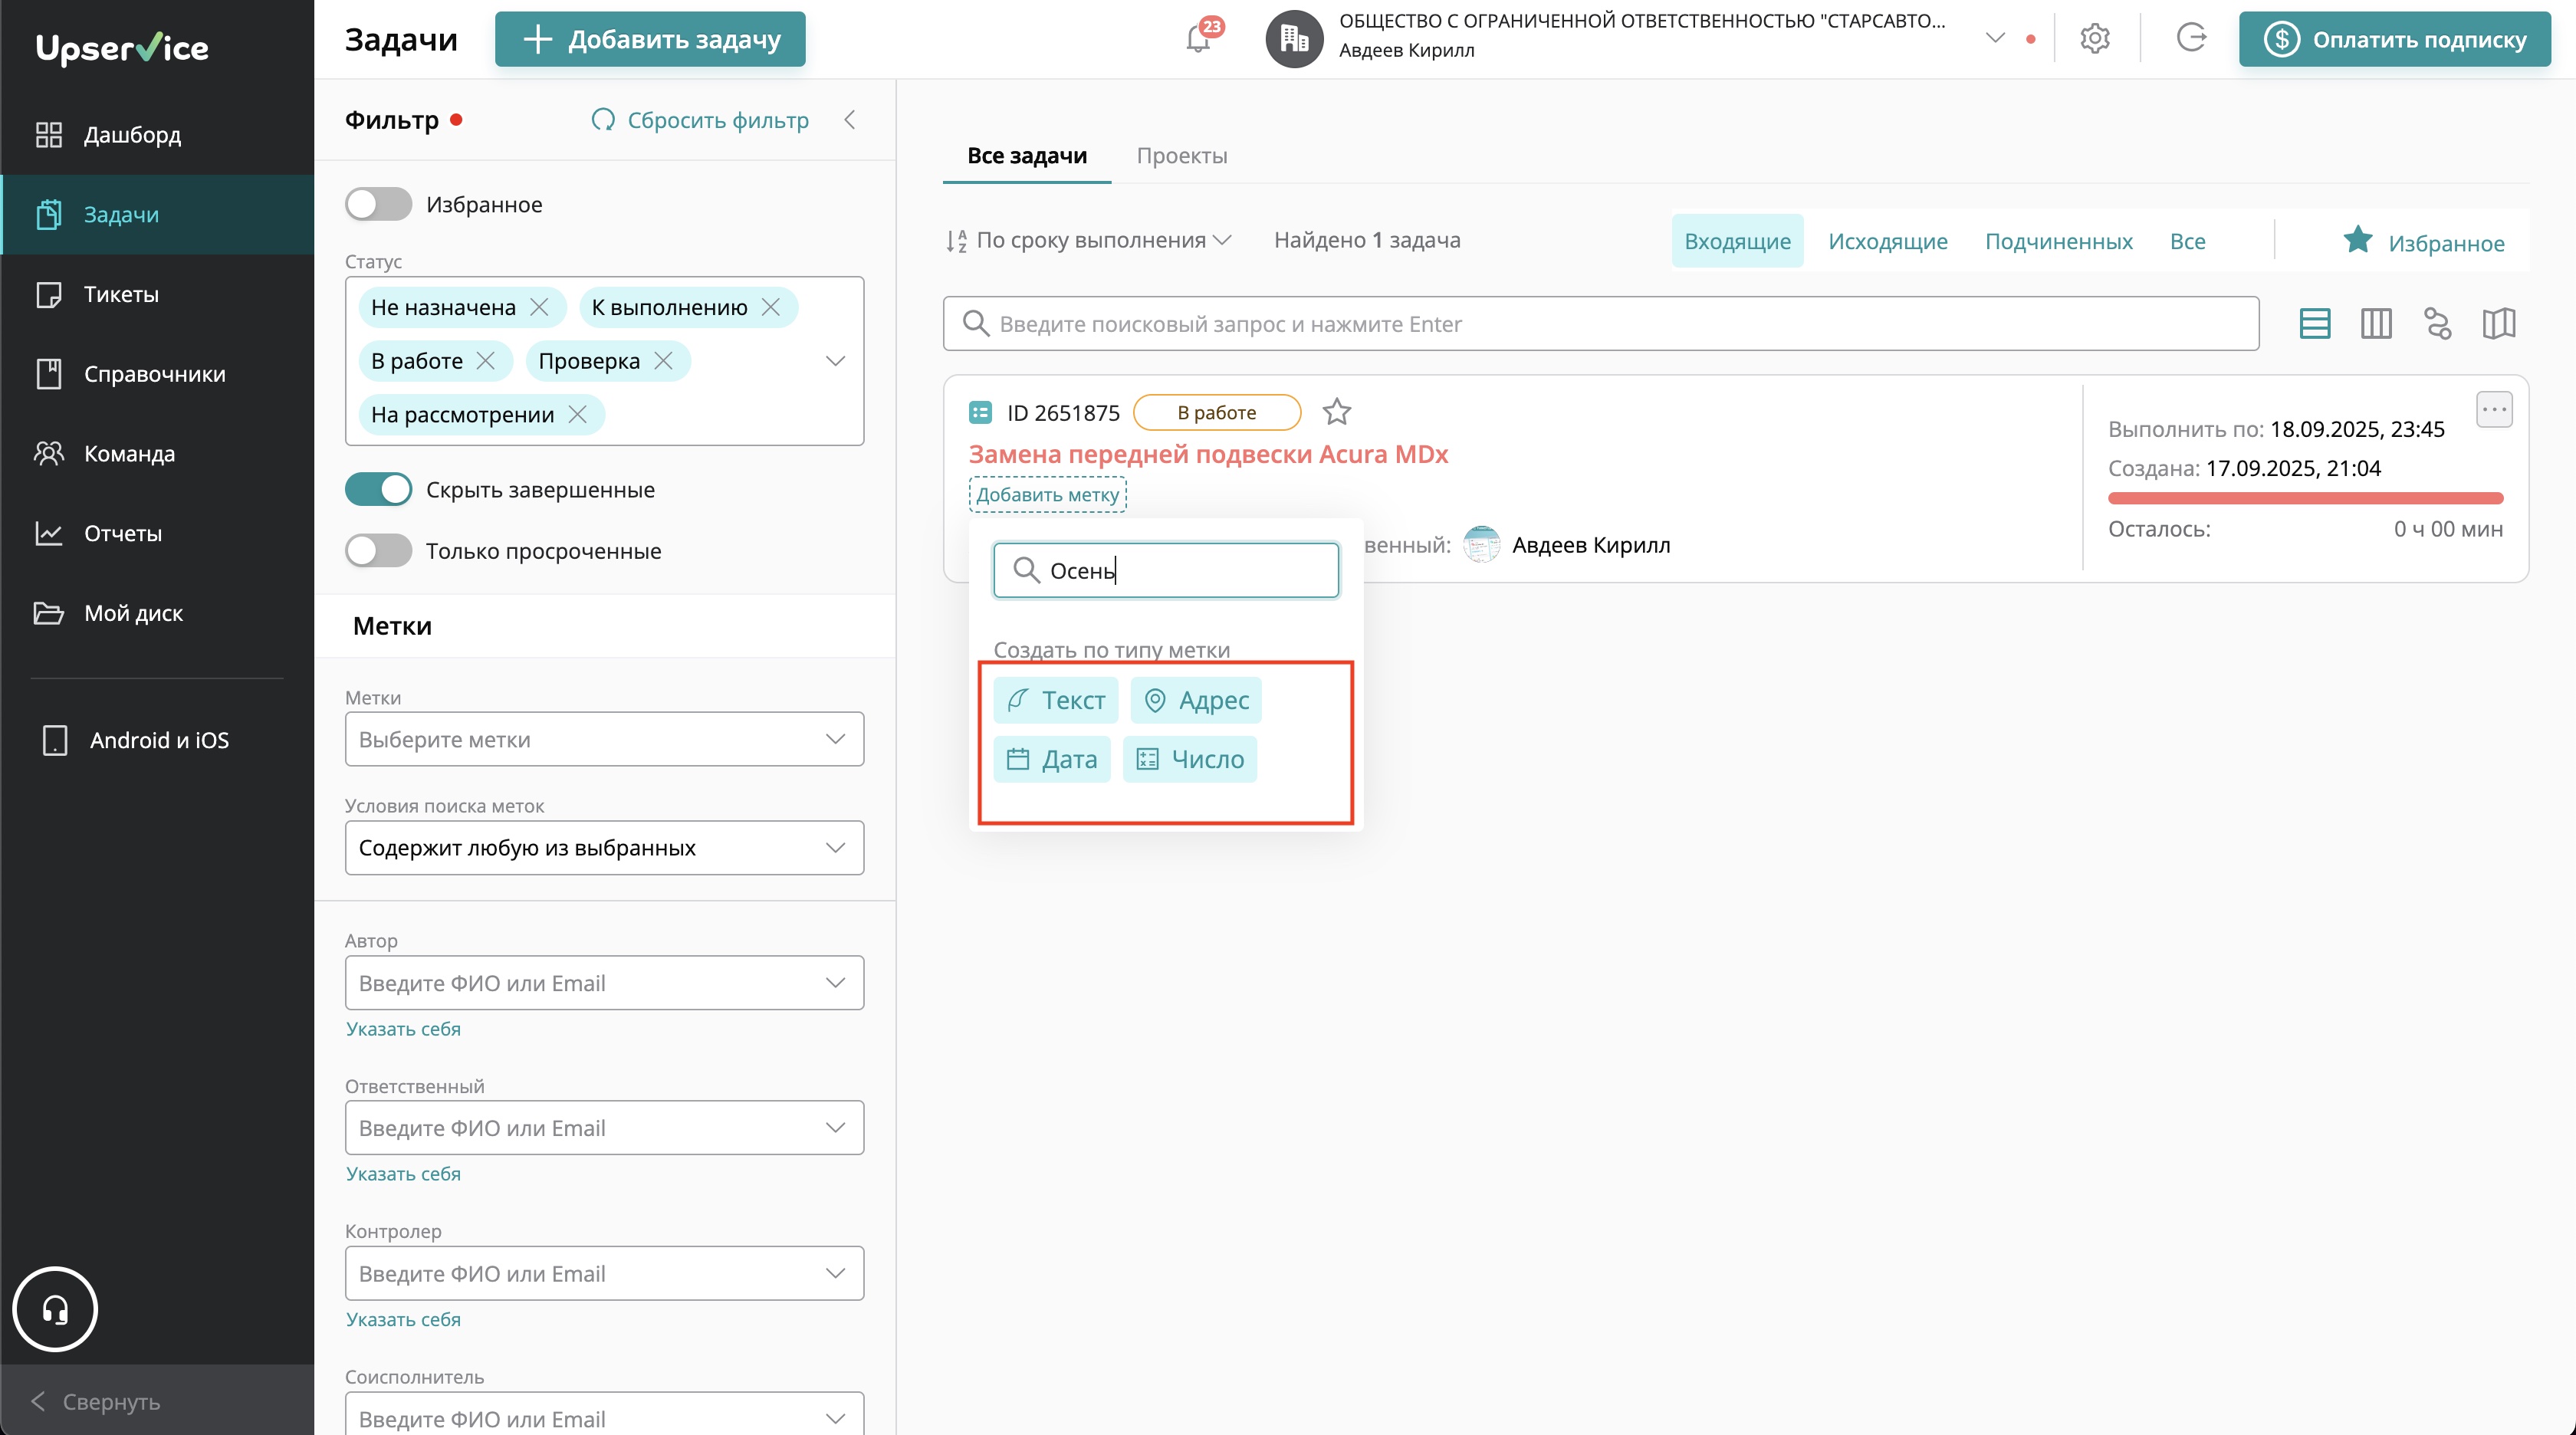Open the three-dots menu of the task card
2576x1435 pixels.
[x=2494, y=410]
